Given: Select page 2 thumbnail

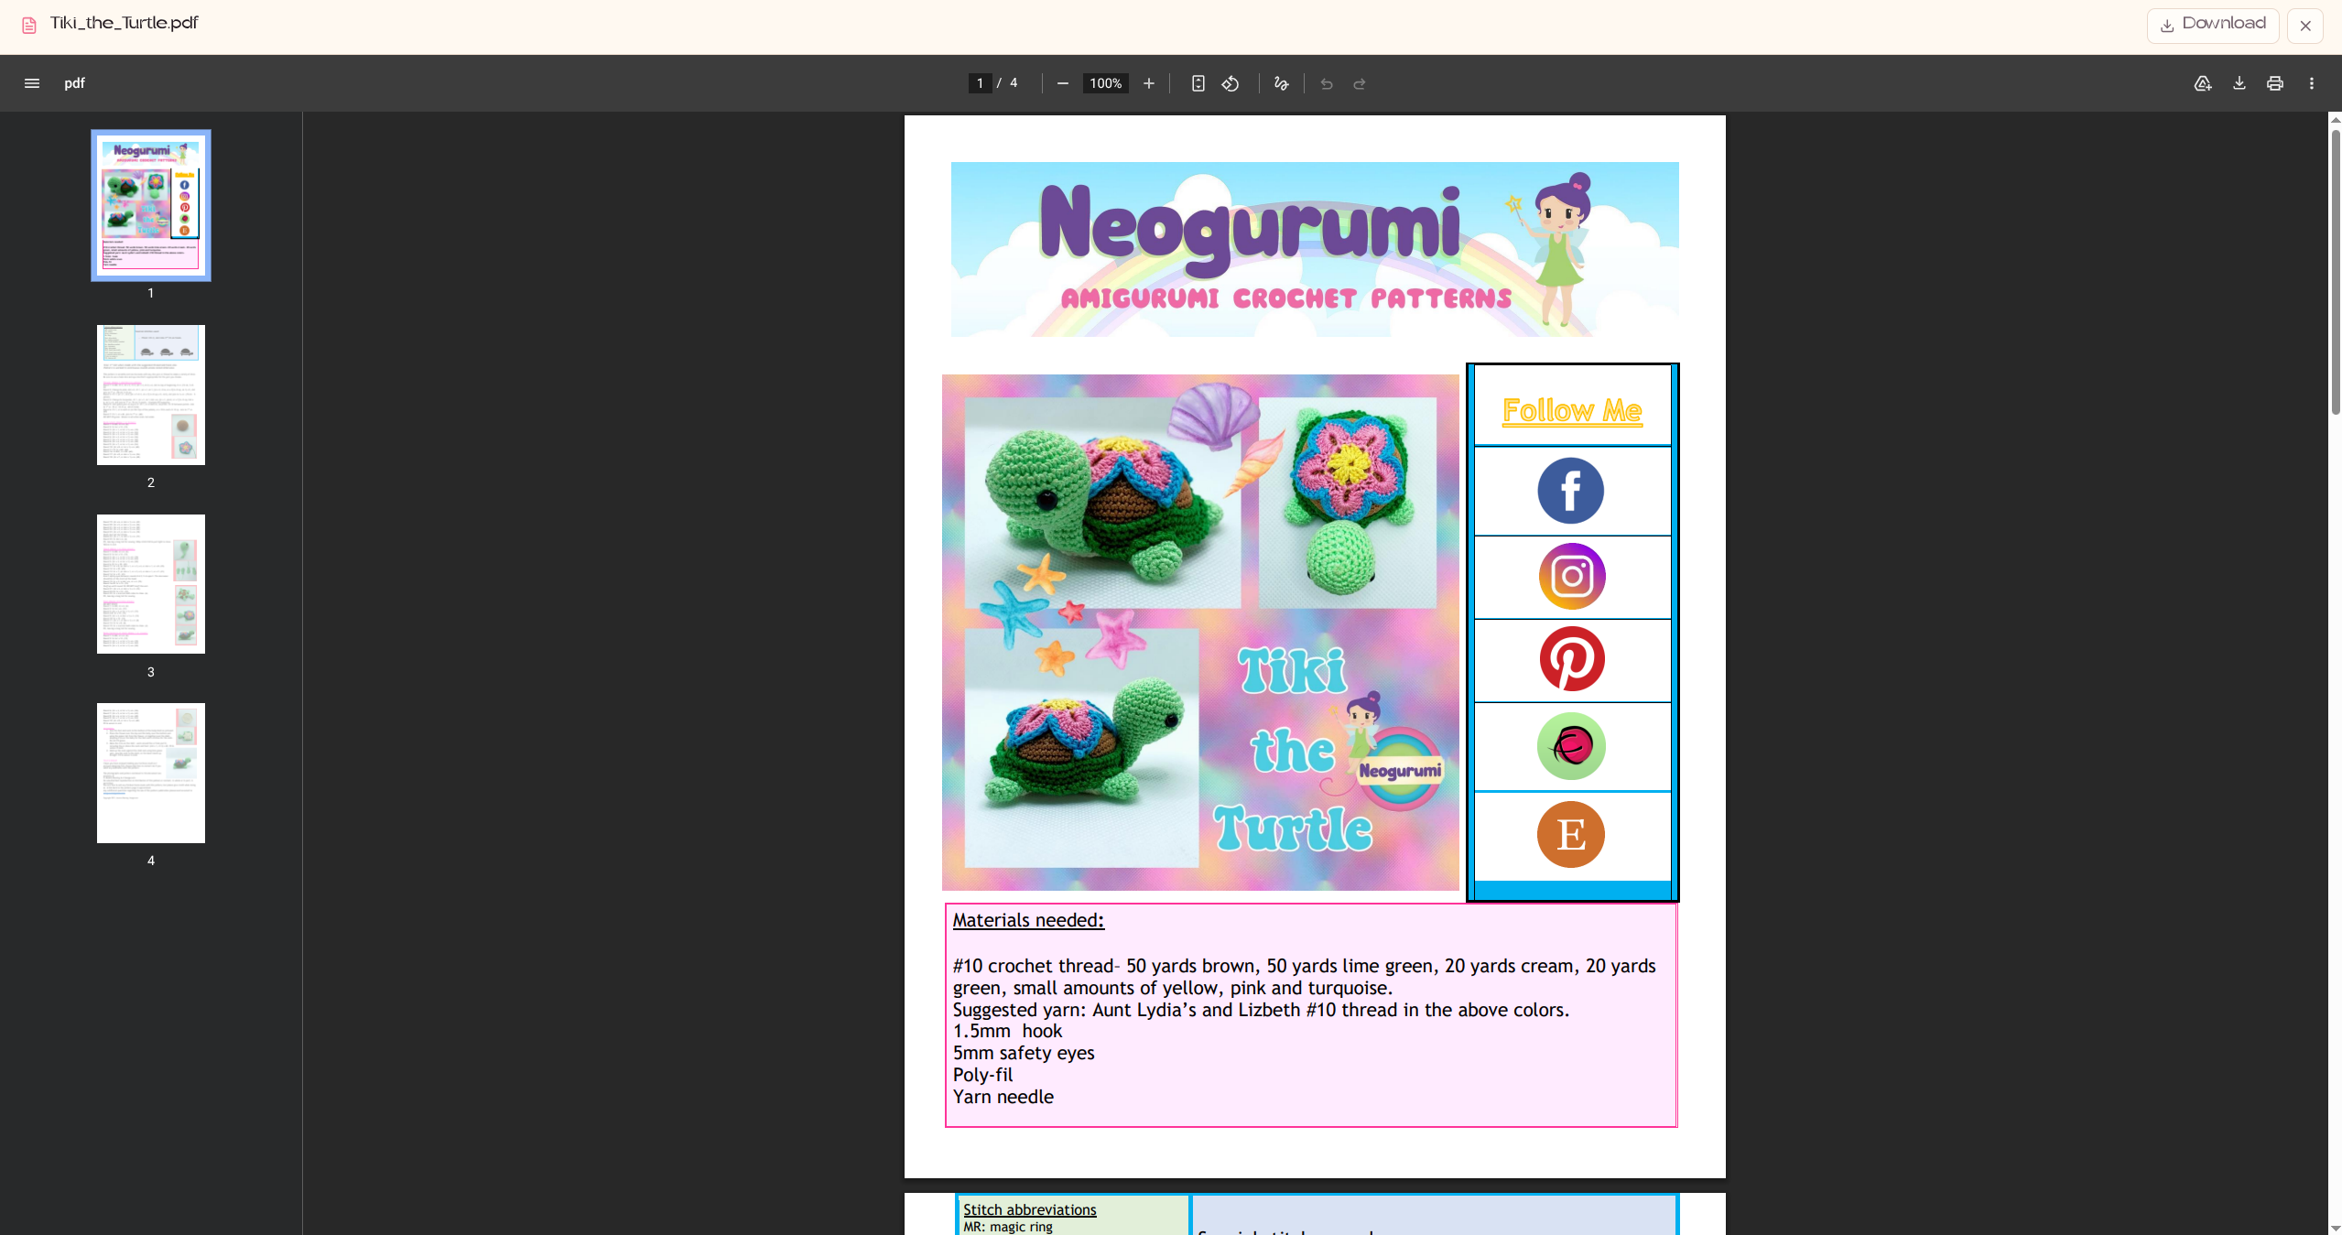Looking at the screenshot, I should [151, 395].
